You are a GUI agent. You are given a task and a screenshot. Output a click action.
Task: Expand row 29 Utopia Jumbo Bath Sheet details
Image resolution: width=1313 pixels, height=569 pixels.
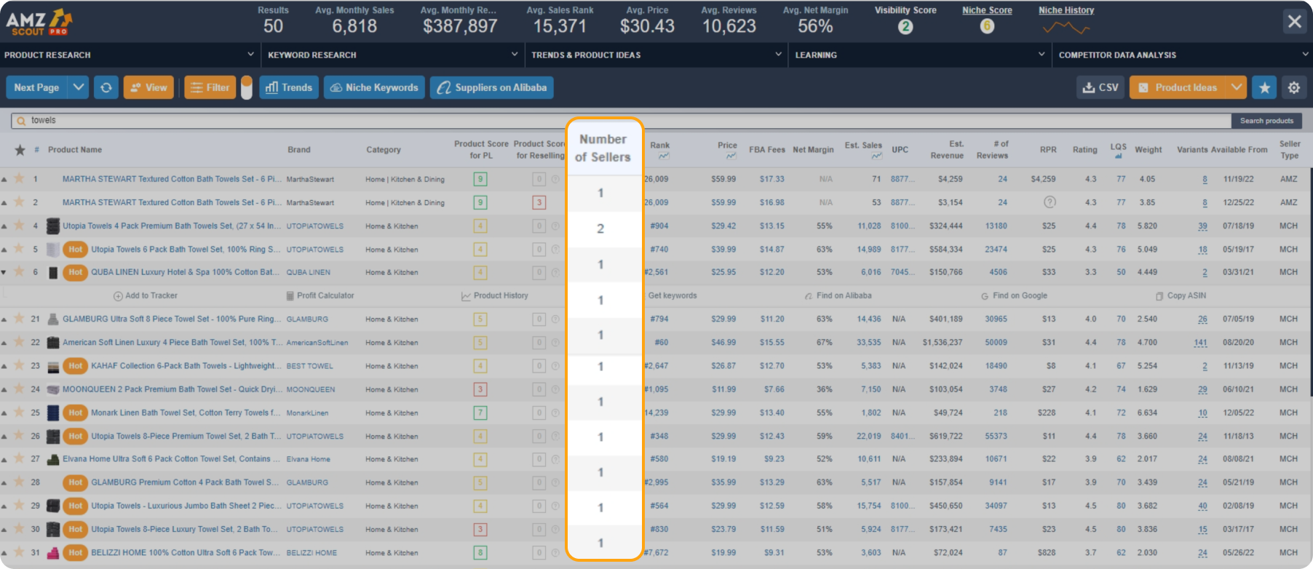tap(4, 506)
